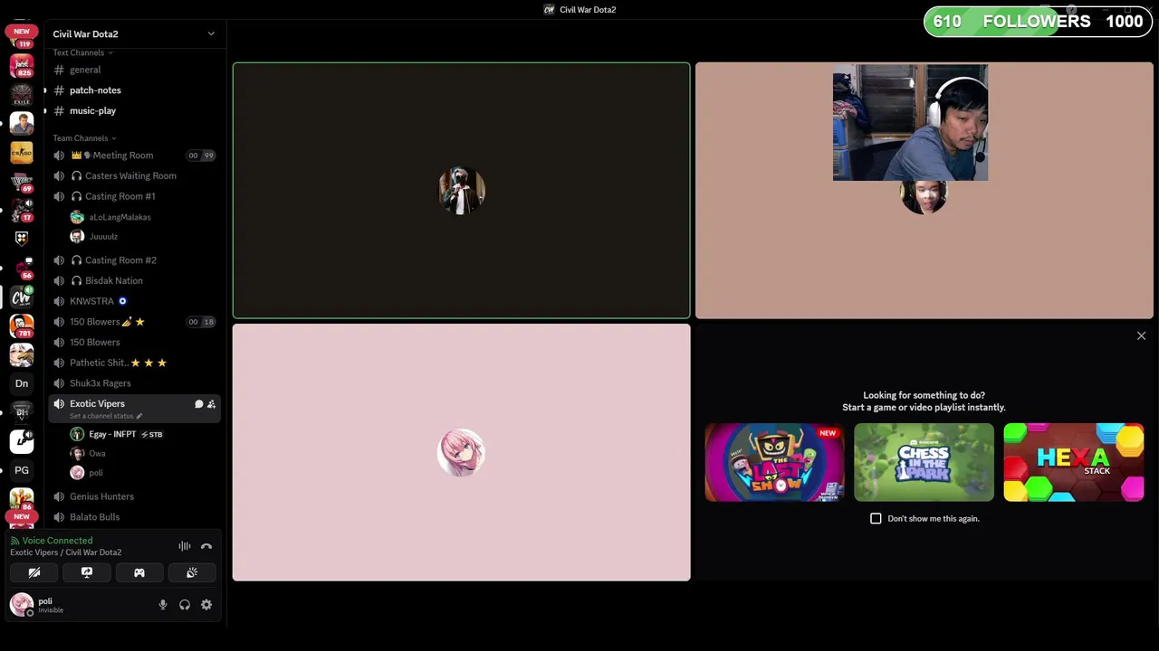Open server icon with 69 badge
This screenshot has width=1159, height=651.
(x=22, y=182)
